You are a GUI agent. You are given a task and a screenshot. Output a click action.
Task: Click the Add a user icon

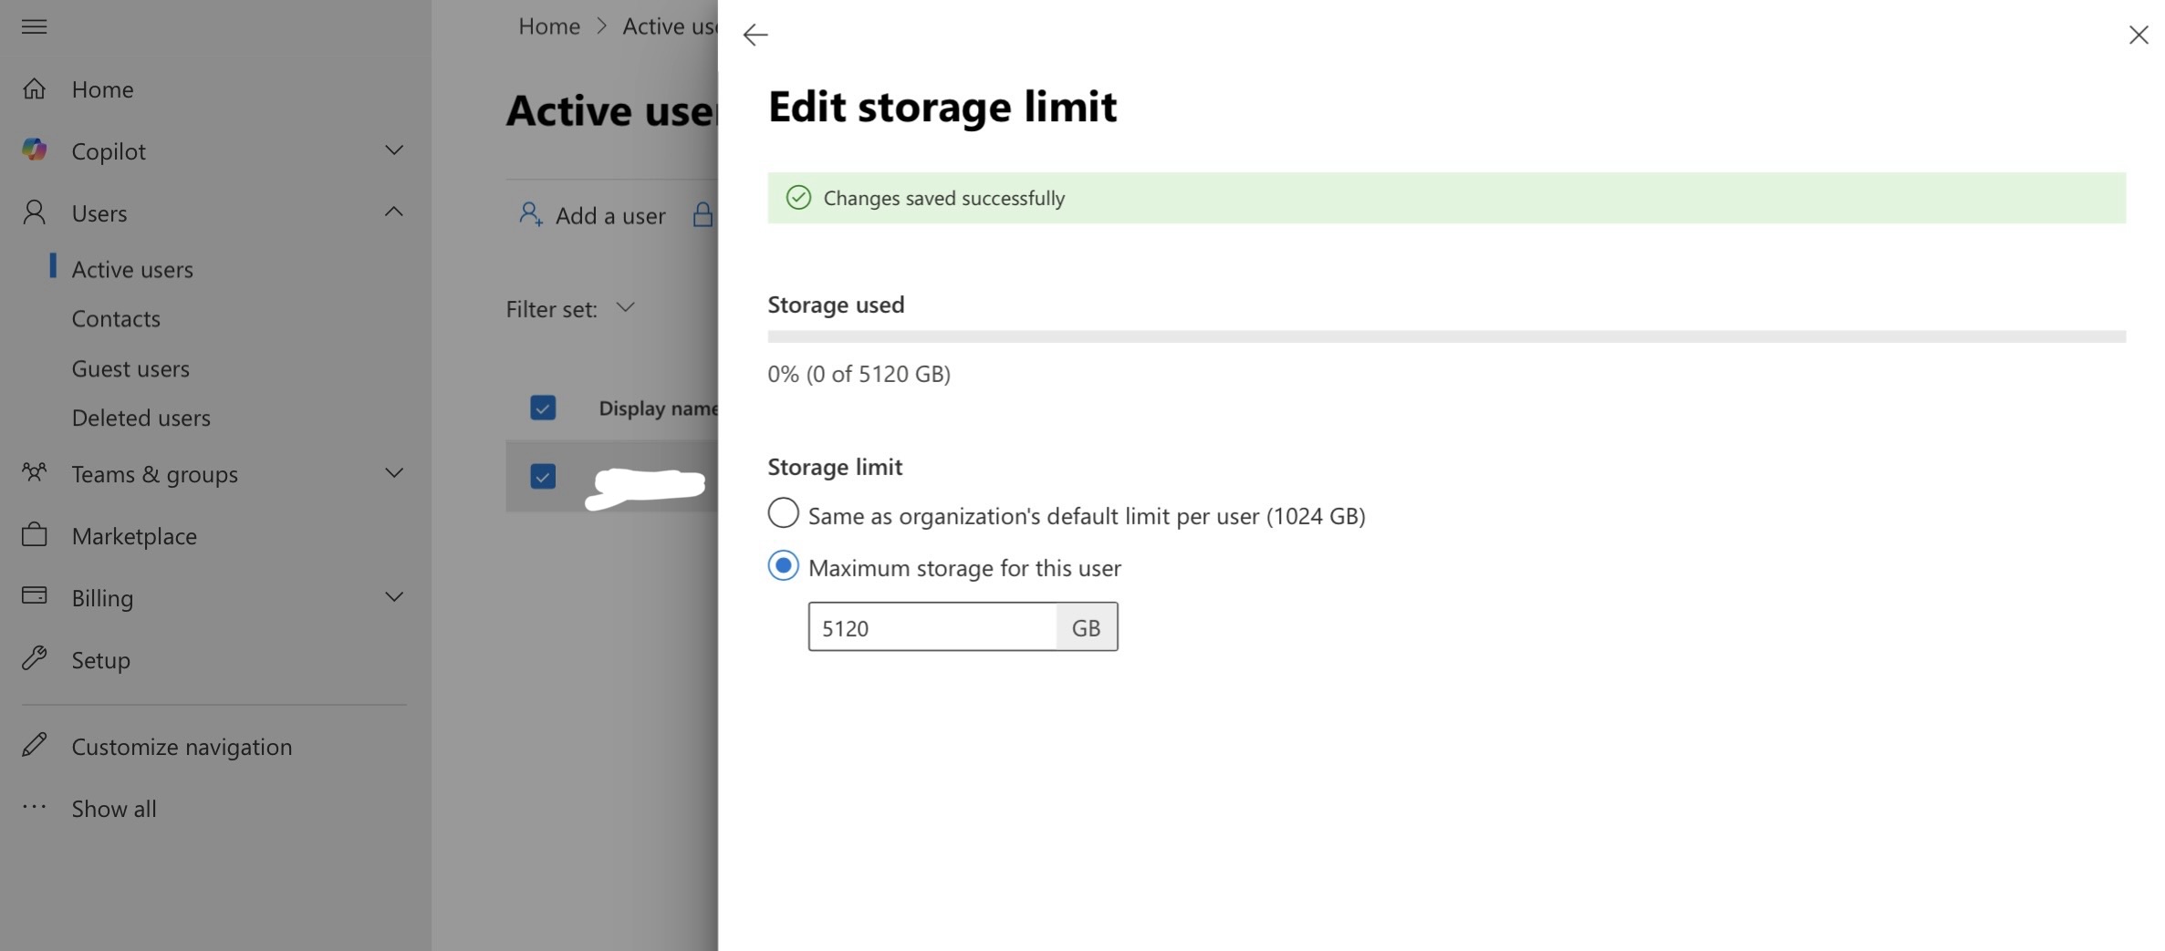[530, 215]
